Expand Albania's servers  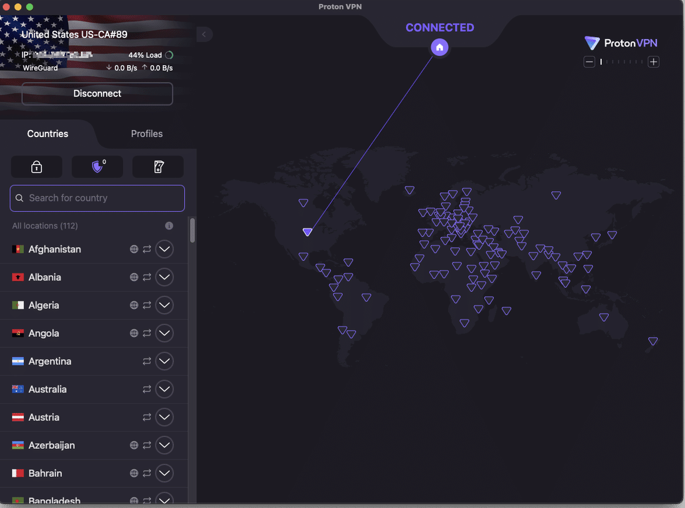pyautogui.click(x=164, y=277)
